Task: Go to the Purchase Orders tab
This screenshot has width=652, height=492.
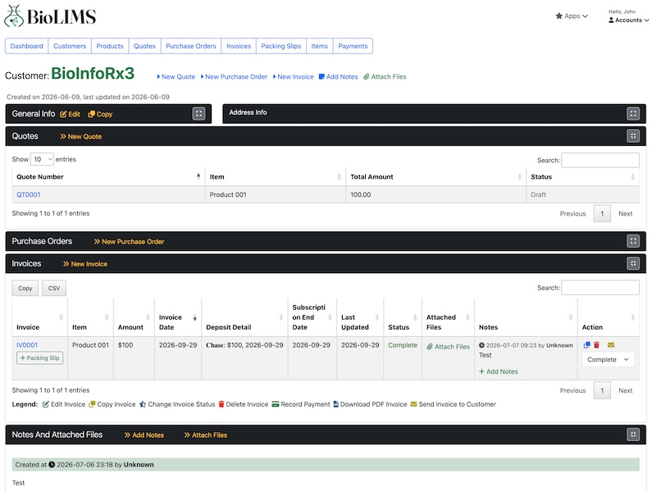Action: pos(191,46)
